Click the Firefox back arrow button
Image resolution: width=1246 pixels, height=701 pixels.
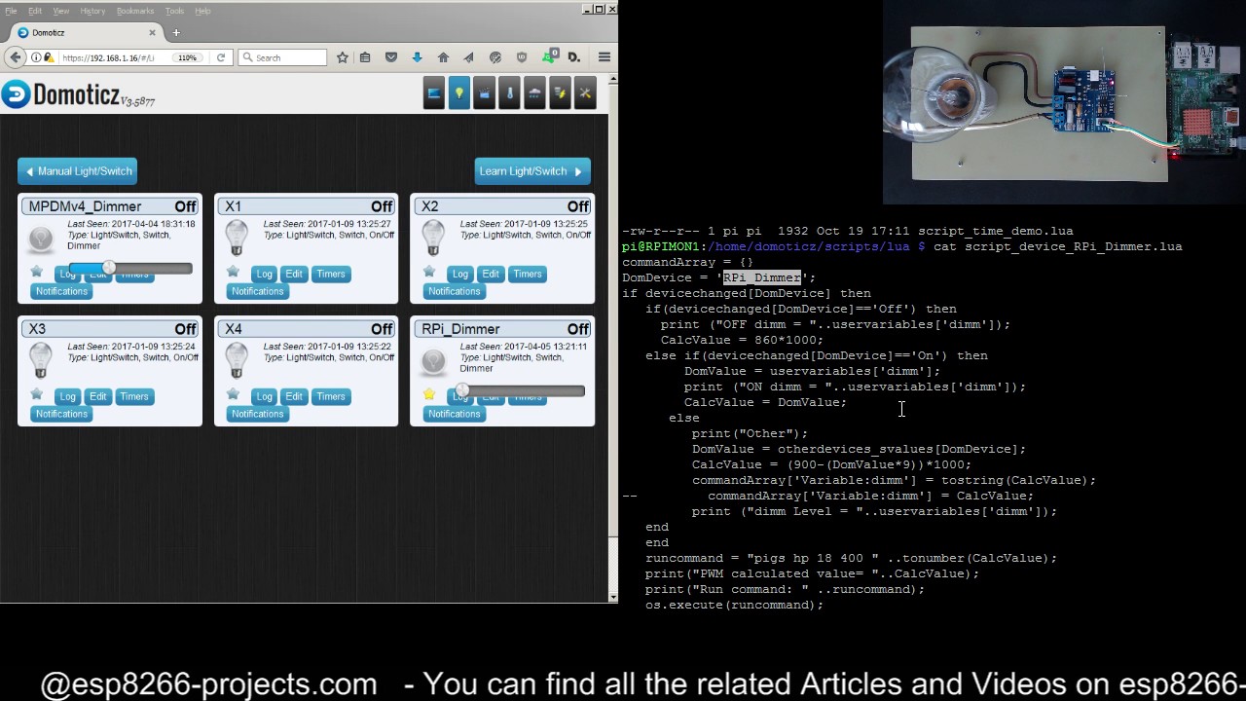[x=15, y=57]
